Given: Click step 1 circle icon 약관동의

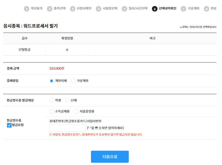Looking at the screenshot, I should (x=26, y=9).
